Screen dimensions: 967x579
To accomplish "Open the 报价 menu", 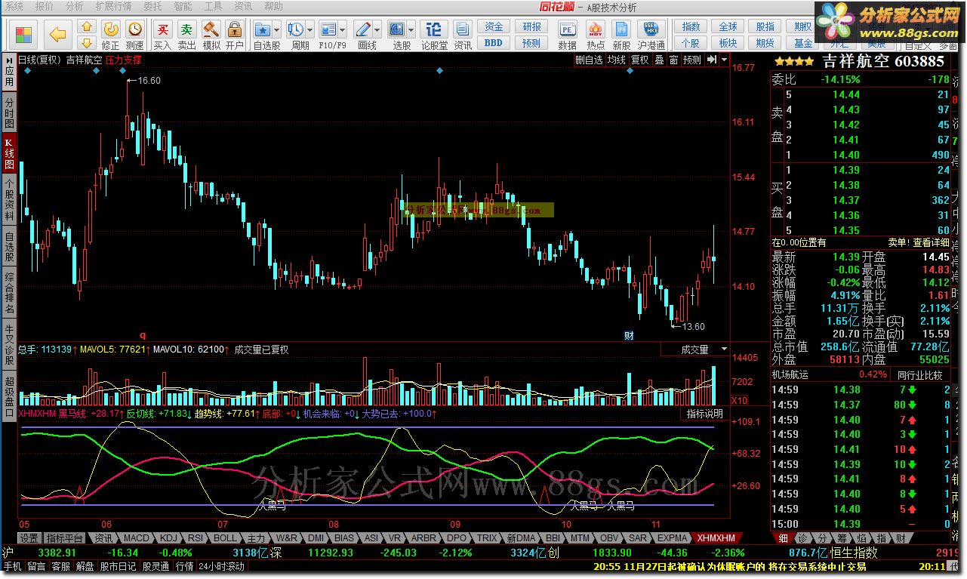I will (45, 6).
